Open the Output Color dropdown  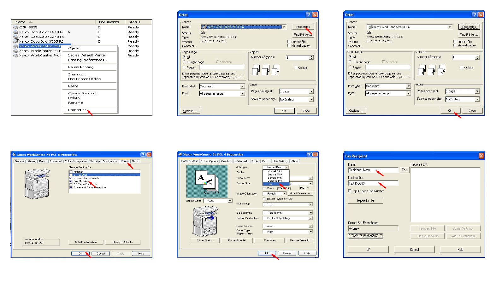(x=230, y=201)
